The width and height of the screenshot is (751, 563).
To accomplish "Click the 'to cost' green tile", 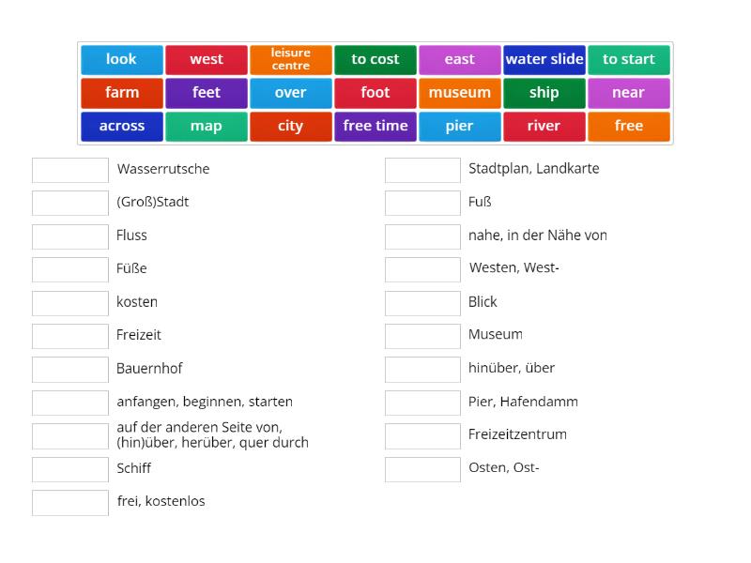I will click(x=375, y=60).
